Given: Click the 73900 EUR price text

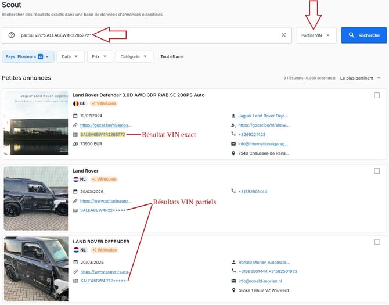Looking at the screenshot, I should [91, 144].
